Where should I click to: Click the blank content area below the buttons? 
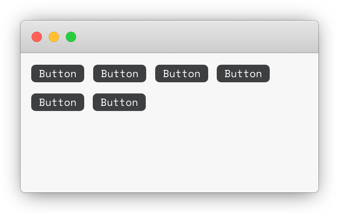(x=169, y=152)
